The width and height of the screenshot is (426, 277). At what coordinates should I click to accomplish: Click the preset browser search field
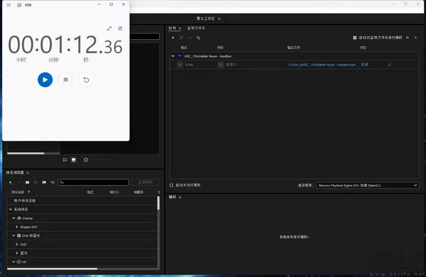click(94, 182)
